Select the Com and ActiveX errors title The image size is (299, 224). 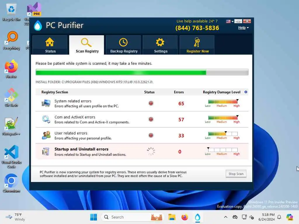point(75,117)
